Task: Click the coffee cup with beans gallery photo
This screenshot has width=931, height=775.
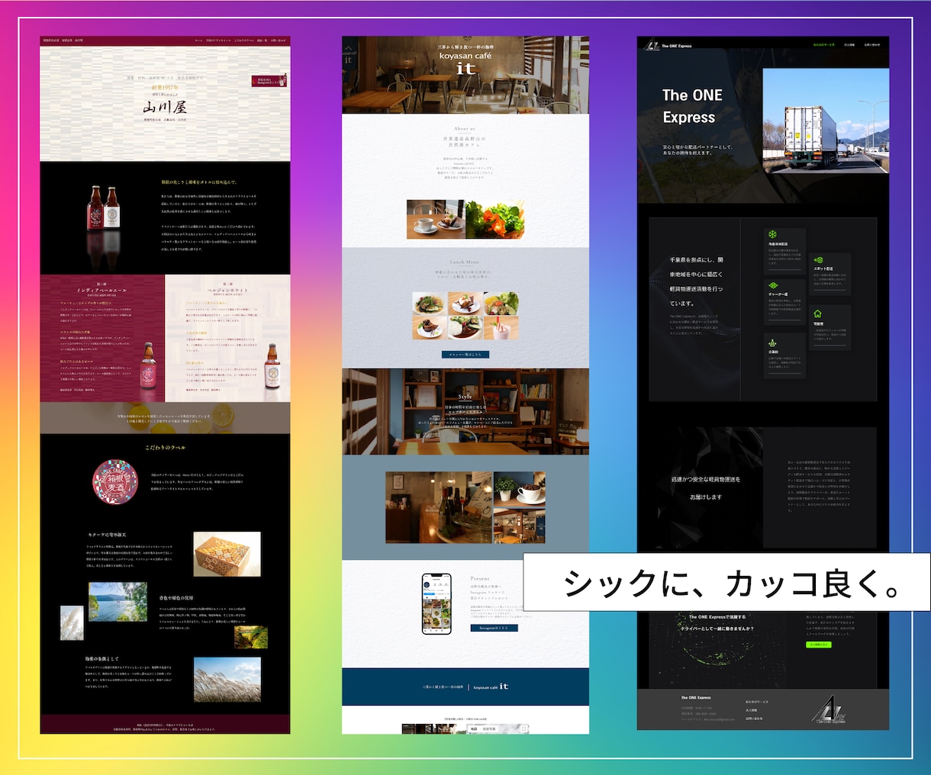Action: point(519,489)
